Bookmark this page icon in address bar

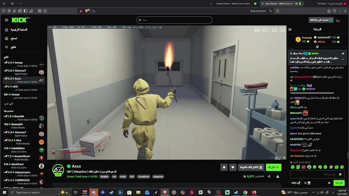click(x=278, y=11)
